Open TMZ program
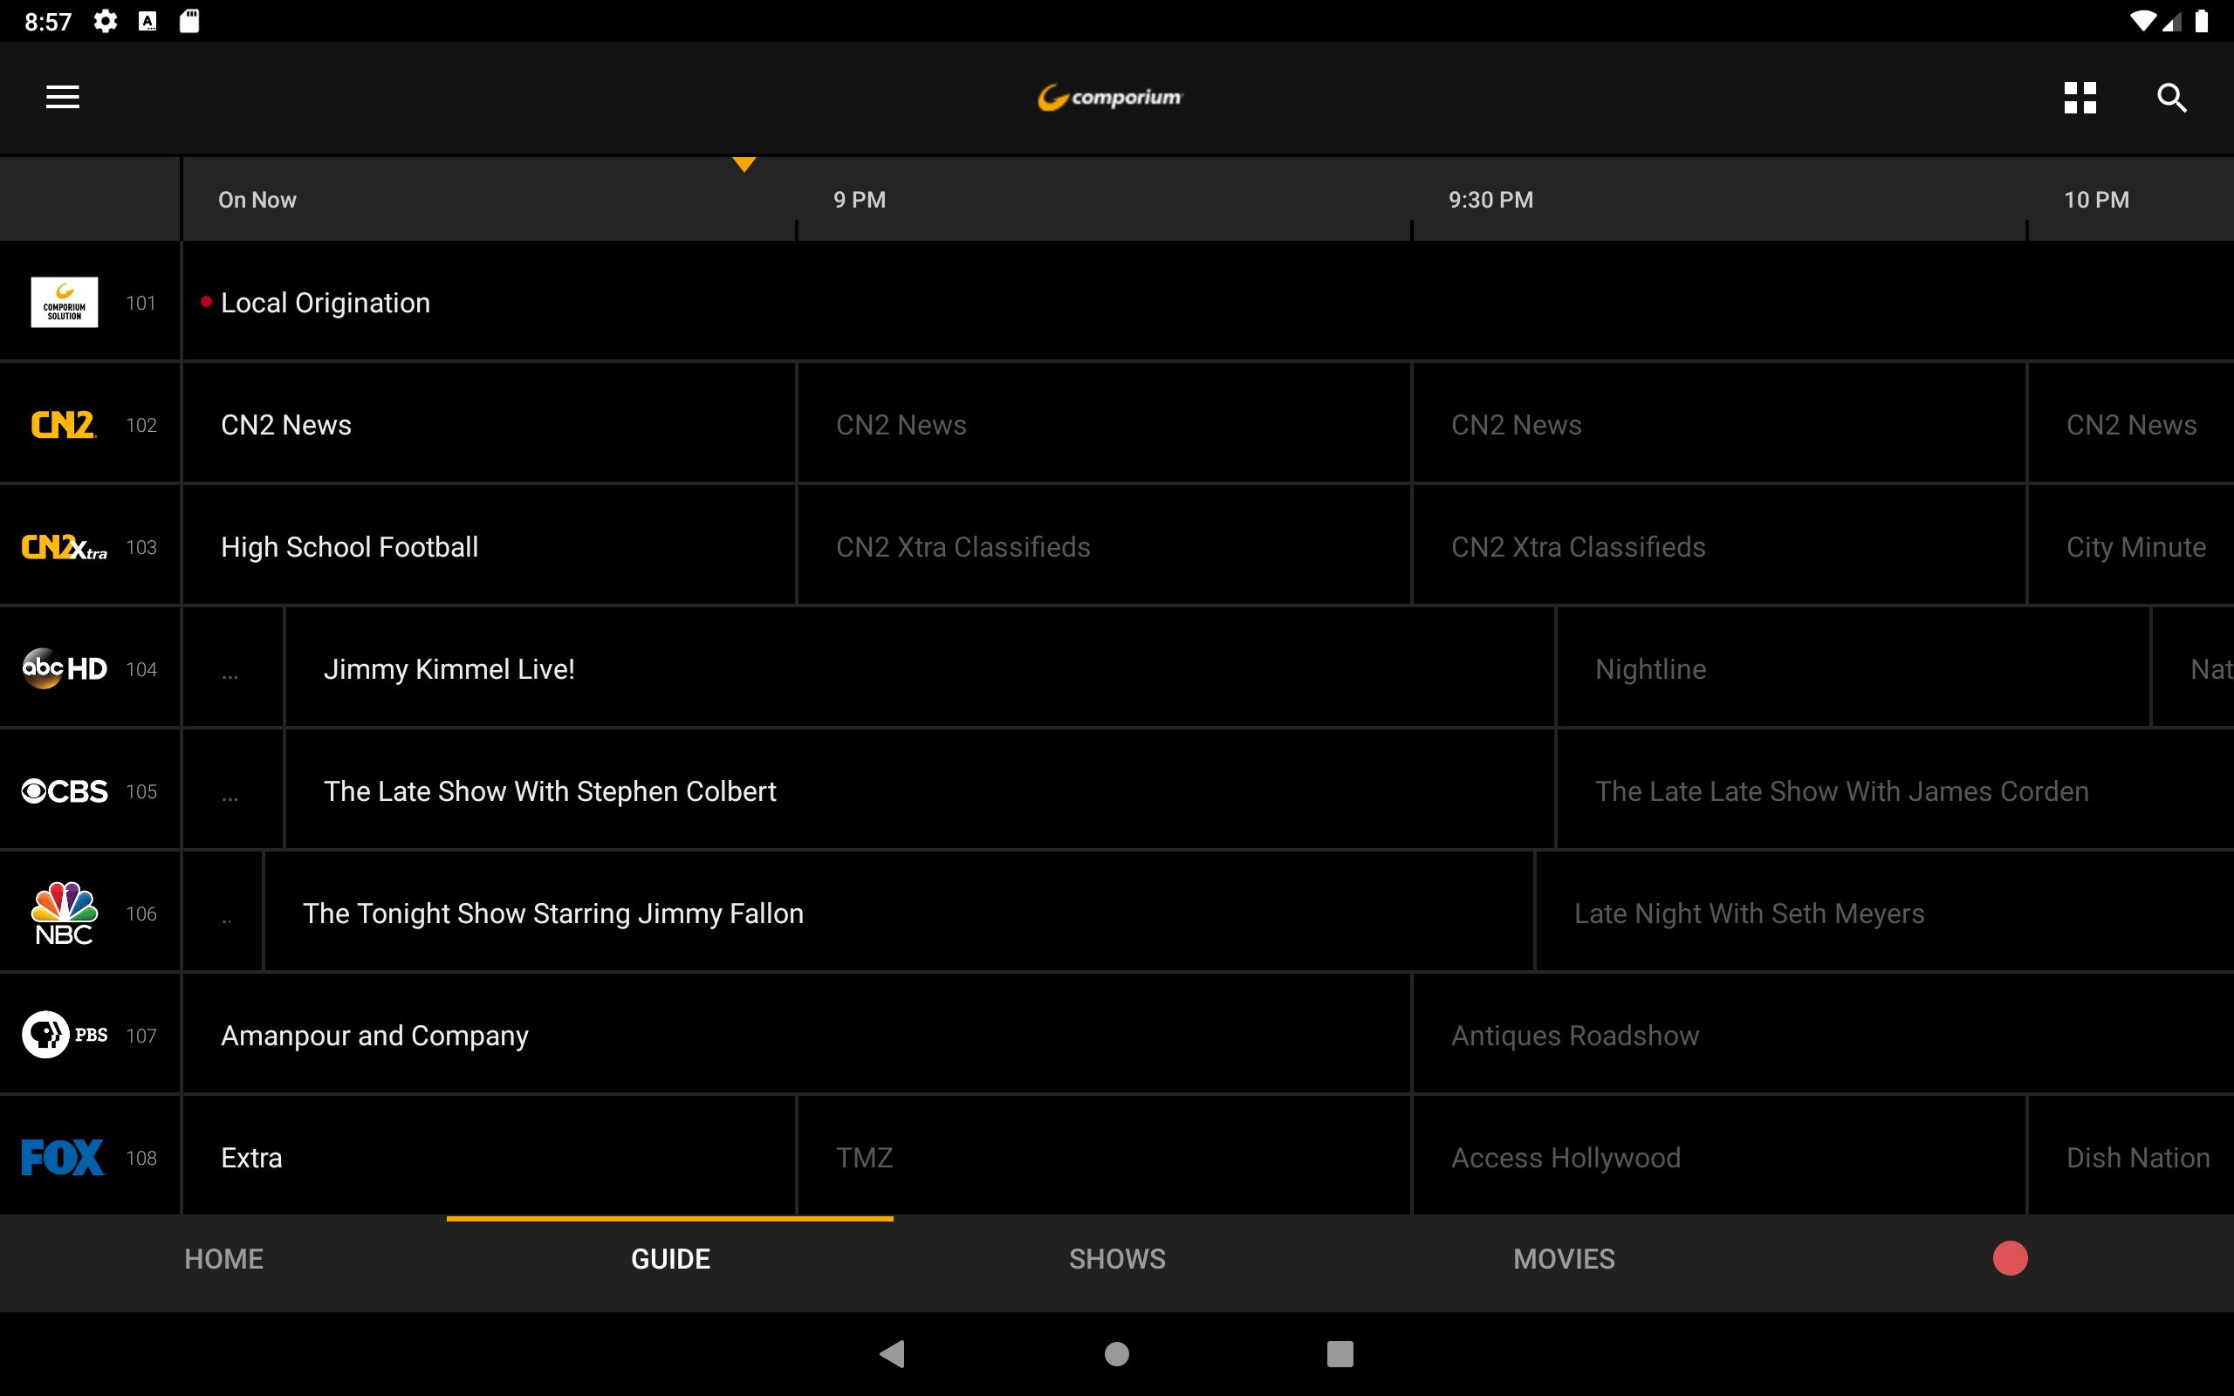This screenshot has width=2234, height=1396. pyautogui.click(x=1104, y=1158)
